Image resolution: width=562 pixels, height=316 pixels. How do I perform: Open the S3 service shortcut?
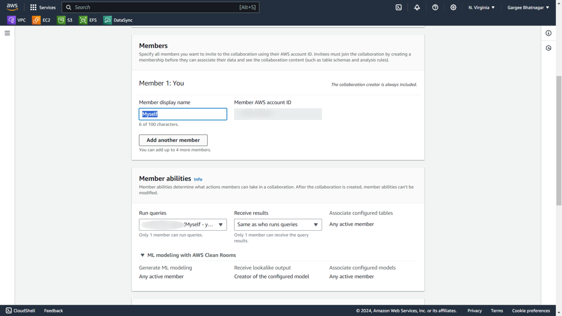pyautogui.click(x=65, y=20)
